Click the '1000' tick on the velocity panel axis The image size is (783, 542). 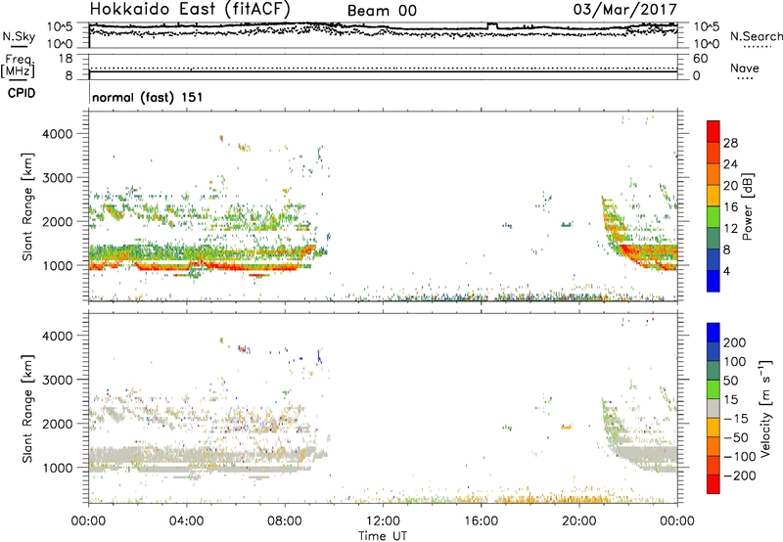[58, 468]
